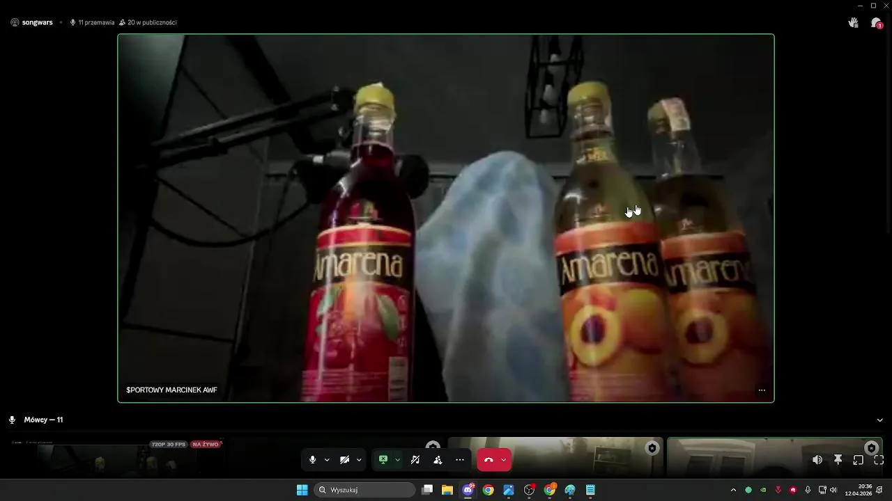This screenshot has width=892, height=501.
Task: Click the Wyszukaj taskbar search box
Action: [364, 490]
